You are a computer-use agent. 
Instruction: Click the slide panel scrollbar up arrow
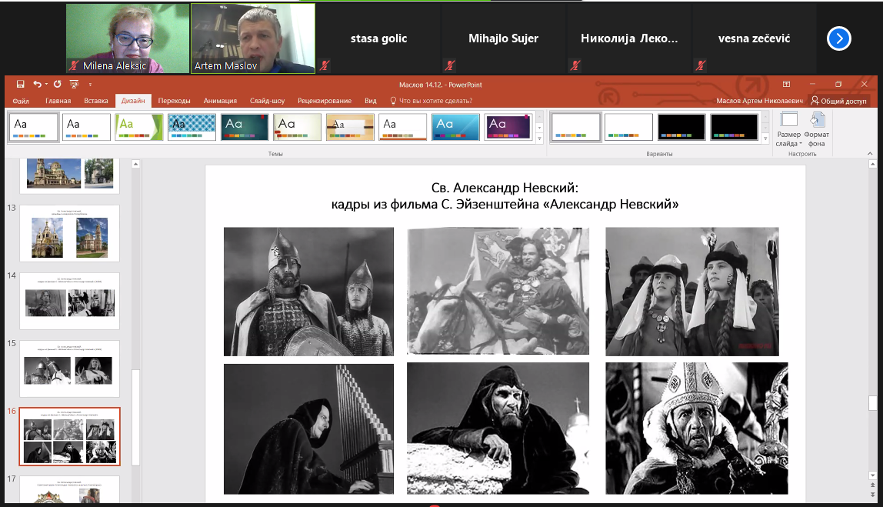(x=135, y=164)
